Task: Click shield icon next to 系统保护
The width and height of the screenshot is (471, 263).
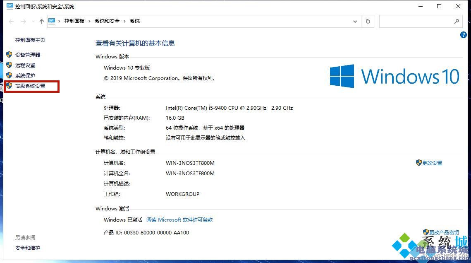Action: (x=9, y=75)
